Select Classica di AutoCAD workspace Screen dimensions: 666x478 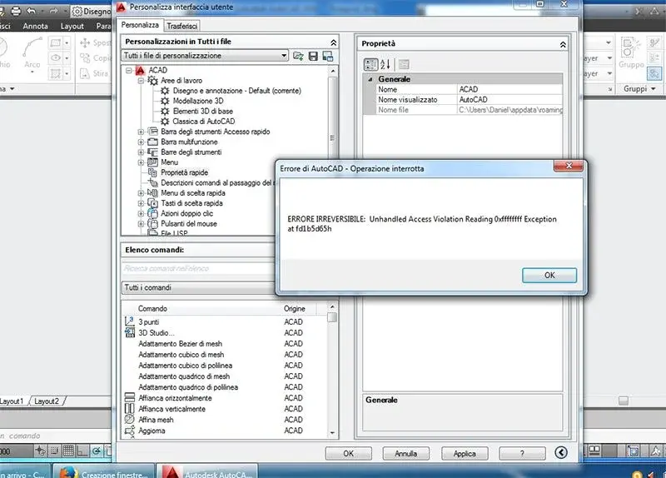click(x=203, y=122)
